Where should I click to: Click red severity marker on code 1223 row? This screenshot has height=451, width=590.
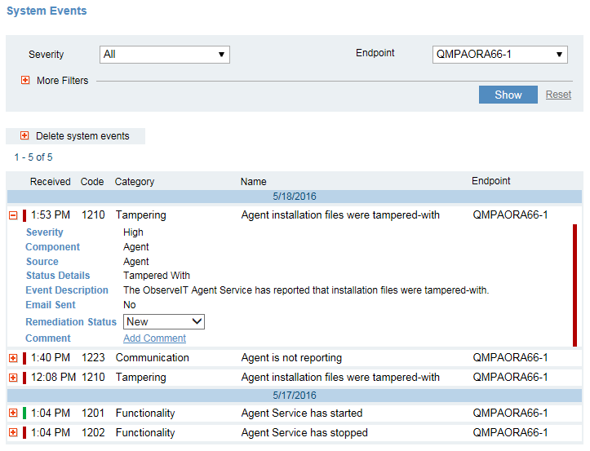pos(24,358)
